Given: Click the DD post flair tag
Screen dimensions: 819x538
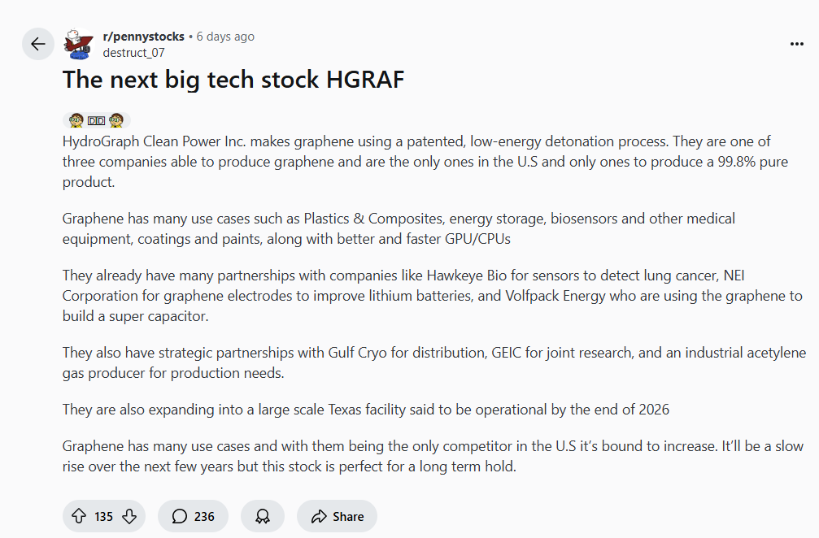Looking at the screenshot, I should point(96,120).
